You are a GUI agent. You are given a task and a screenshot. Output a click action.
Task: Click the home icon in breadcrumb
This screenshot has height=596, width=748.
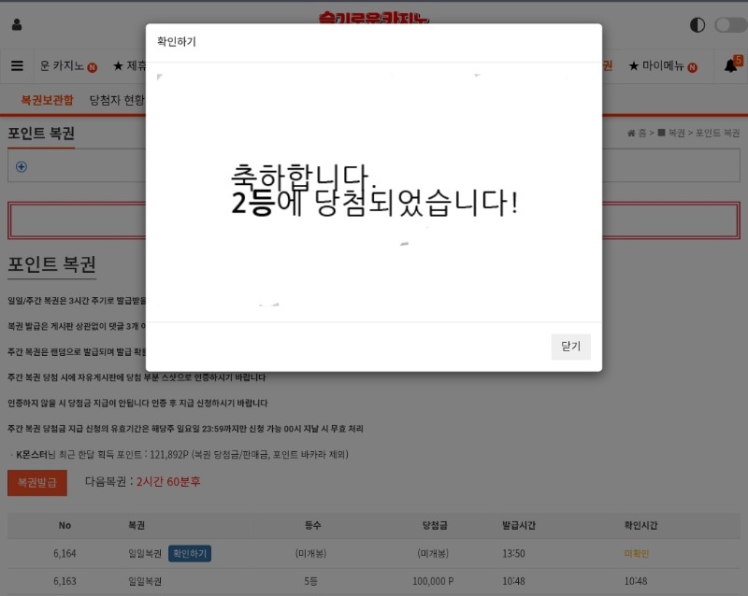coord(631,134)
